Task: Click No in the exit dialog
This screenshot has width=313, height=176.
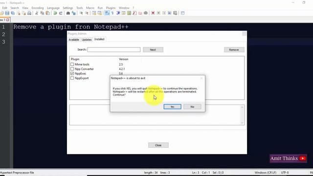Action: point(192,107)
